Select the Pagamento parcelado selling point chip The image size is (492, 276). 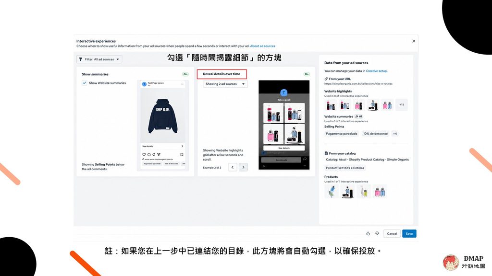[x=342, y=134]
